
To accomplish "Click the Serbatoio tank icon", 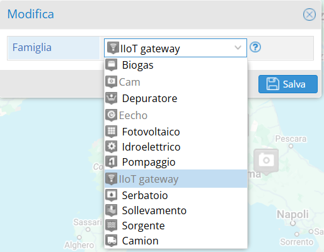I will coord(112,195).
